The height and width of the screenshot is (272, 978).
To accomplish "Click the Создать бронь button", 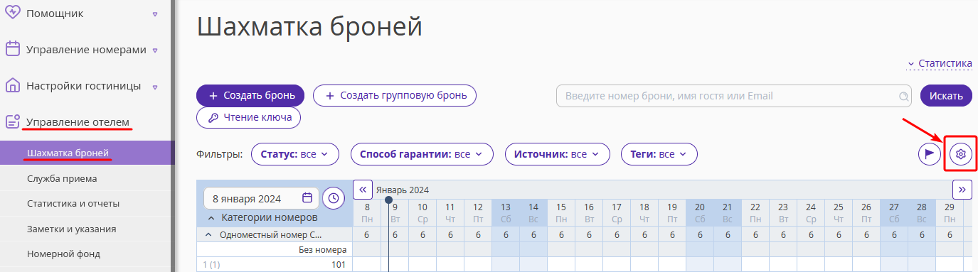I will coord(250,95).
